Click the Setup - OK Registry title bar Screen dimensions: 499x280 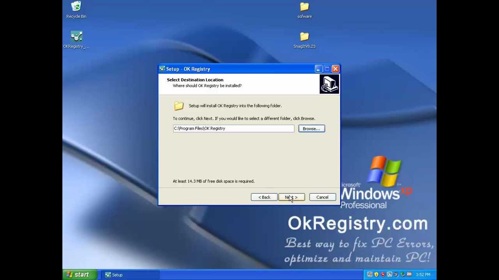[x=249, y=69]
